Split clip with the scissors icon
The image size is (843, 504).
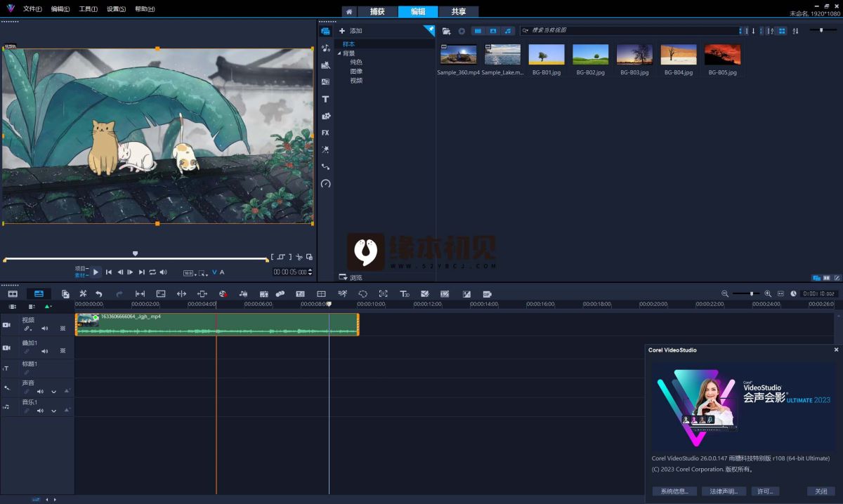tap(299, 257)
